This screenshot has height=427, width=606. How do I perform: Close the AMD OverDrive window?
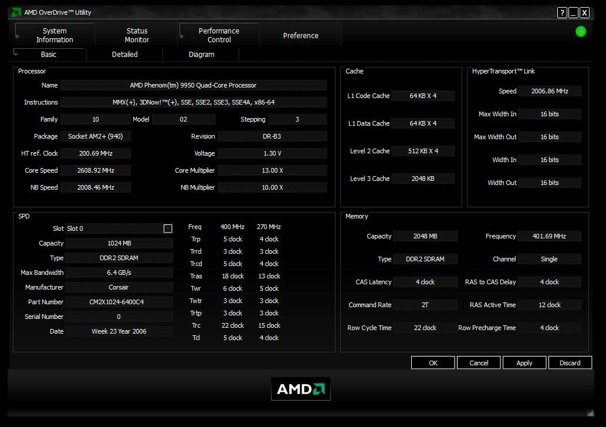point(584,13)
